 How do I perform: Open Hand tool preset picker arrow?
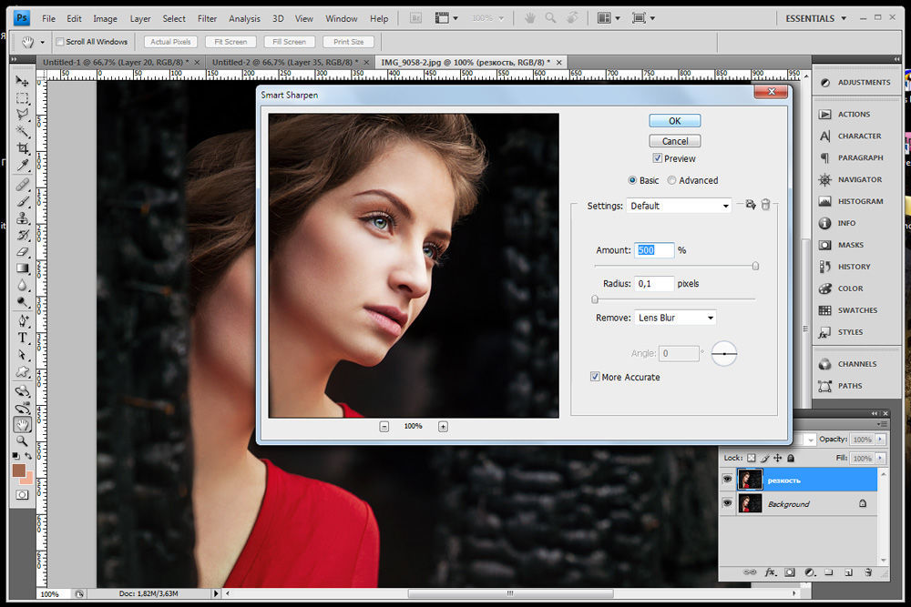pos(42,43)
